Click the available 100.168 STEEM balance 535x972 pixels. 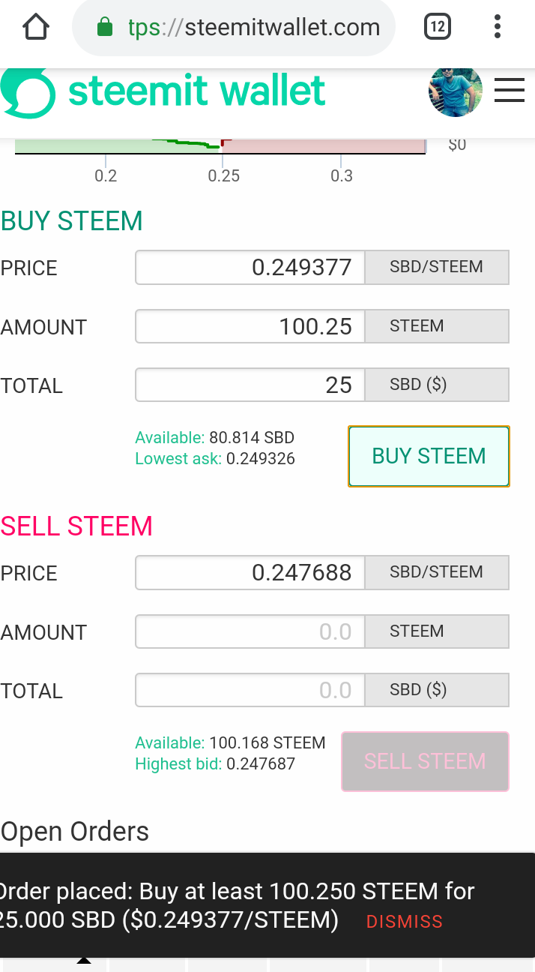pos(267,743)
